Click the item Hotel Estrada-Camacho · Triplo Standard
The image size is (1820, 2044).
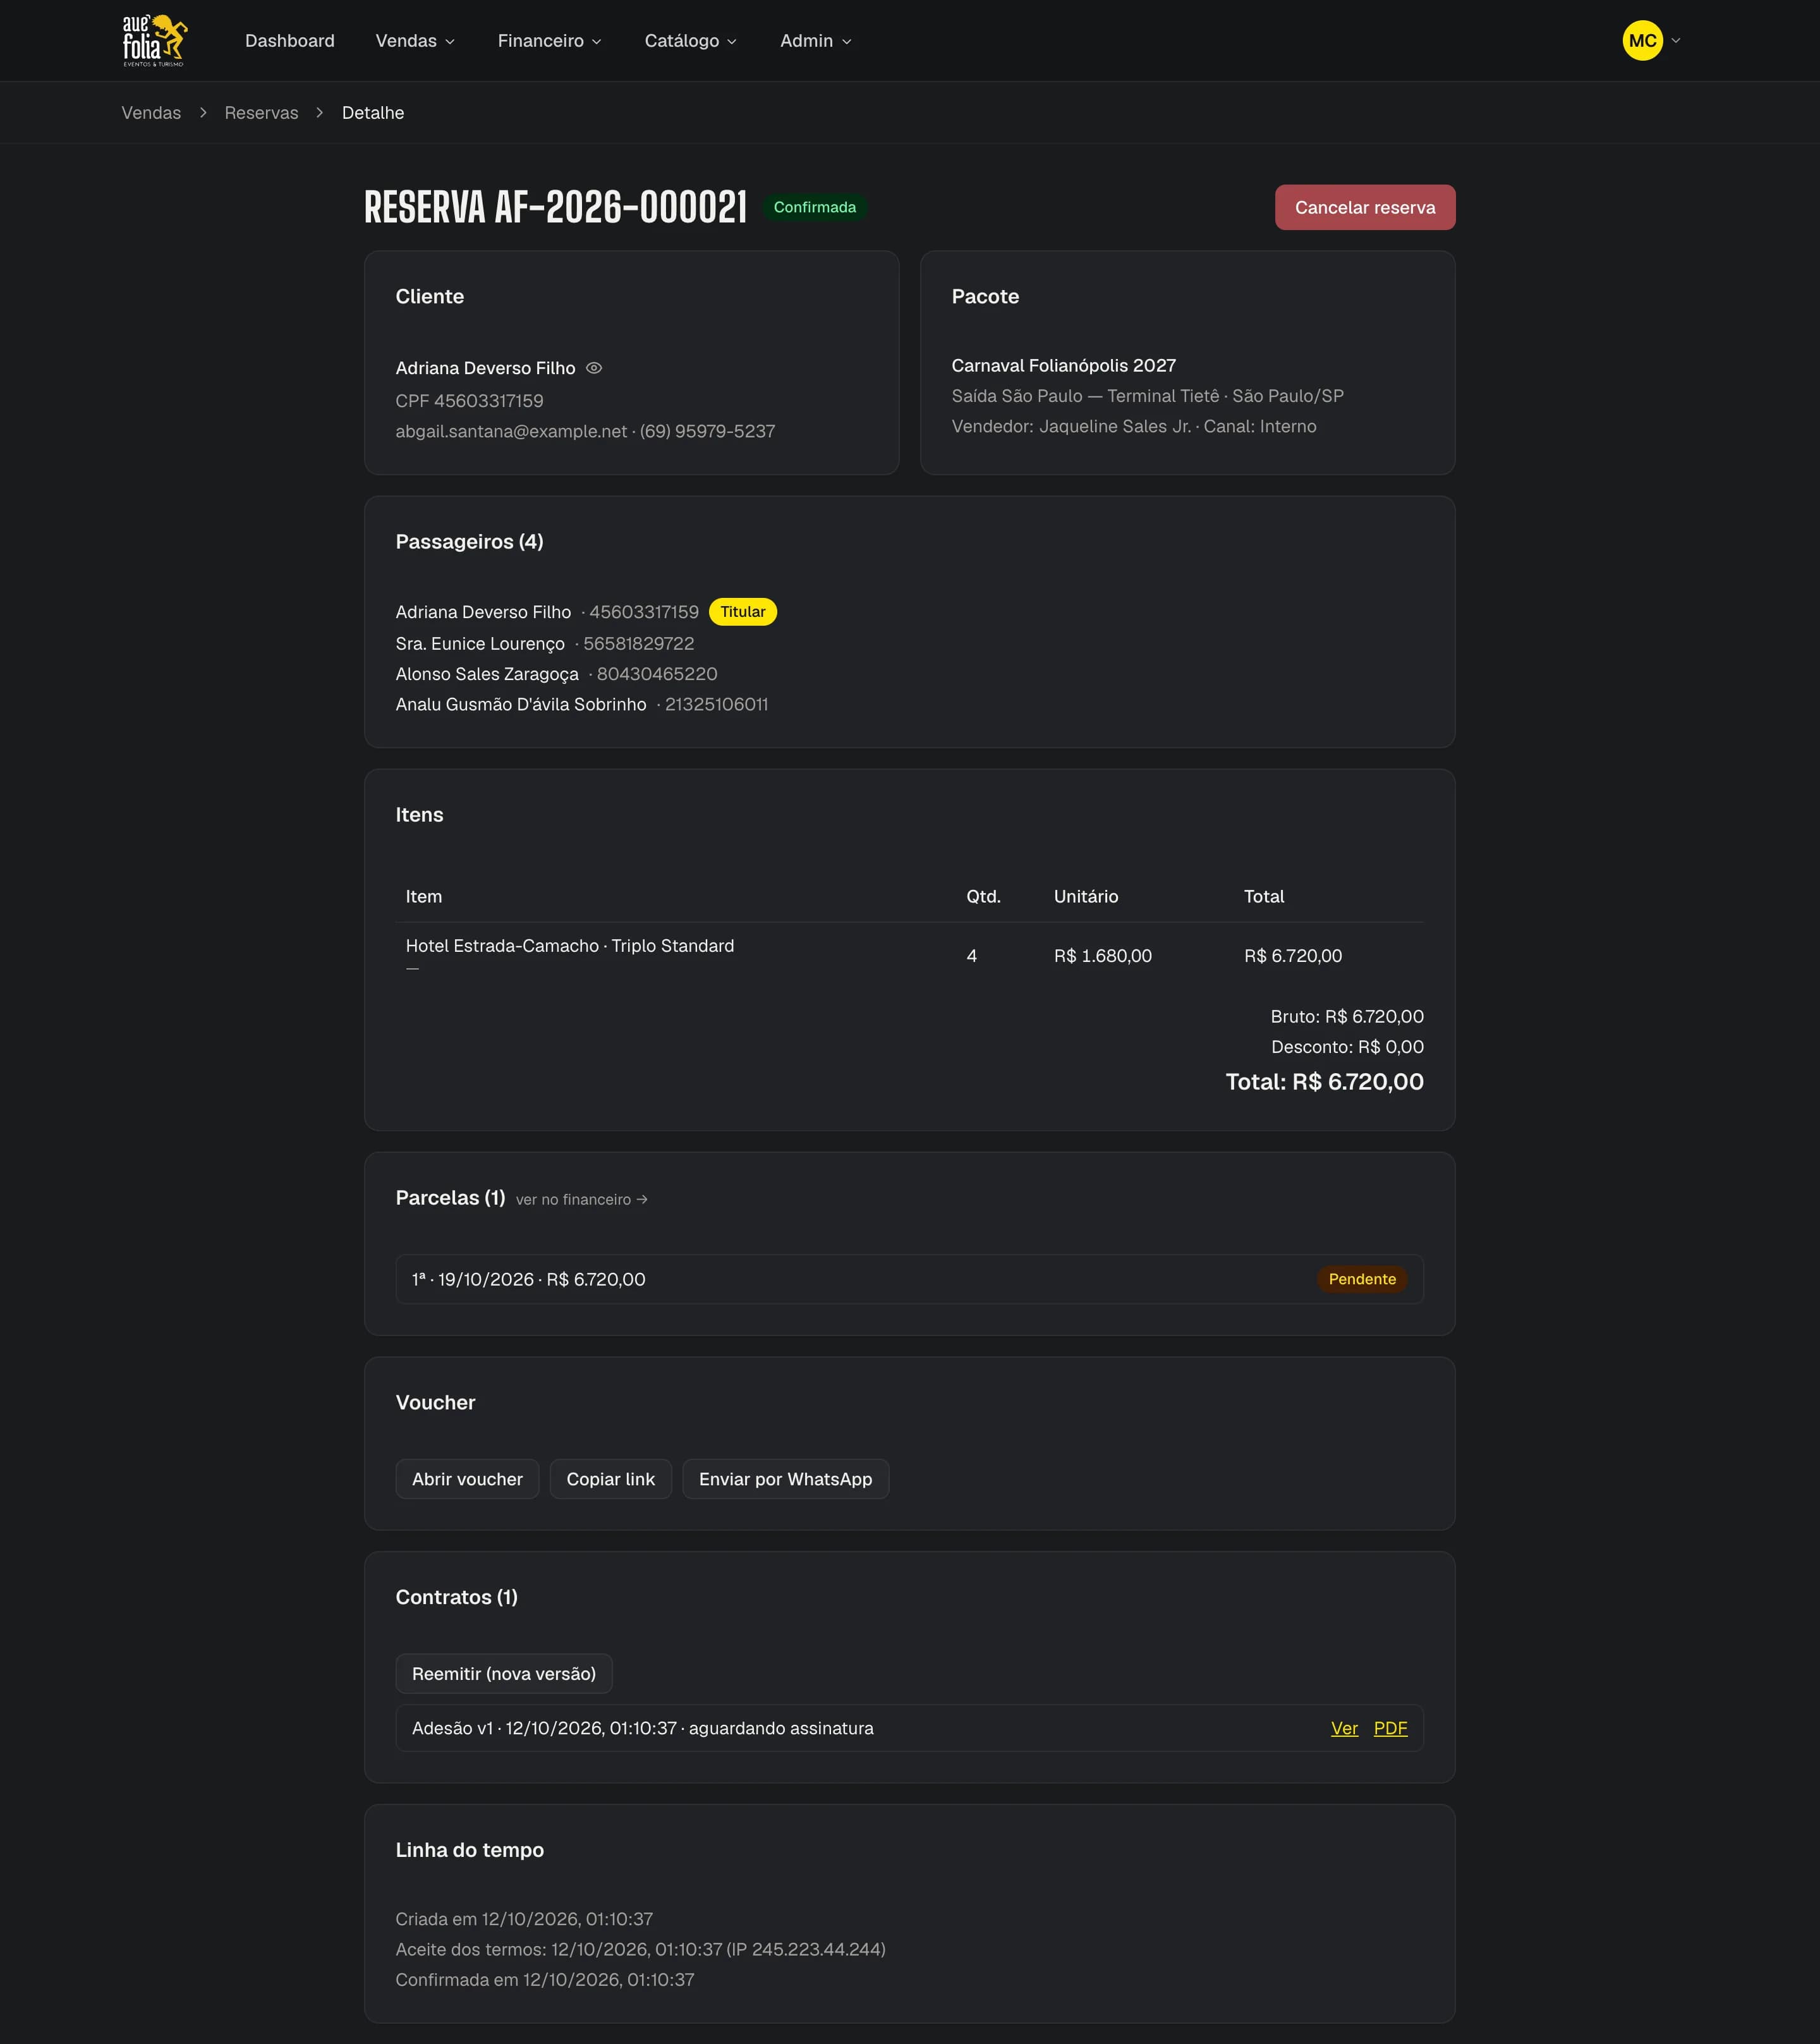tap(570, 946)
